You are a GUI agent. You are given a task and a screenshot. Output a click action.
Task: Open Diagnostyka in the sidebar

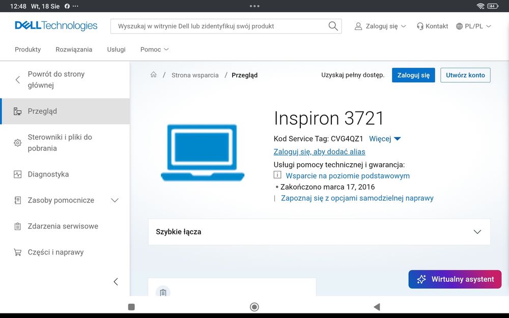tap(65, 174)
